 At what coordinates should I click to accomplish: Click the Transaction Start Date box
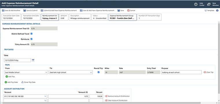[x=11, y=17]
